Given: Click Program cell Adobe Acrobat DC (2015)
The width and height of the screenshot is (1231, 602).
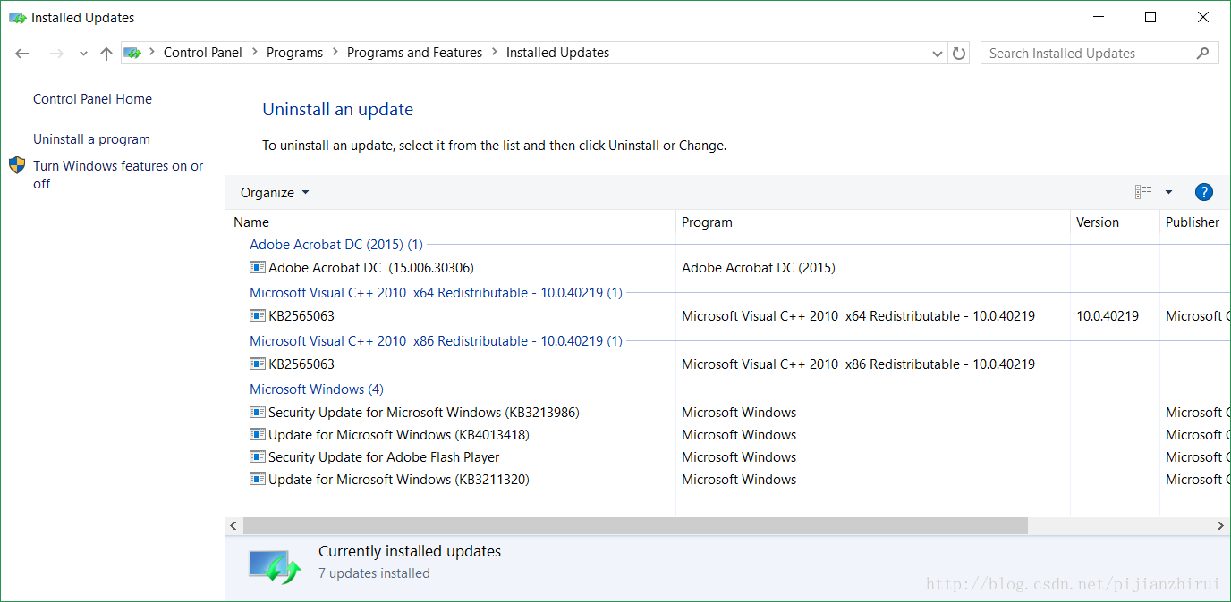Looking at the screenshot, I should (759, 268).
